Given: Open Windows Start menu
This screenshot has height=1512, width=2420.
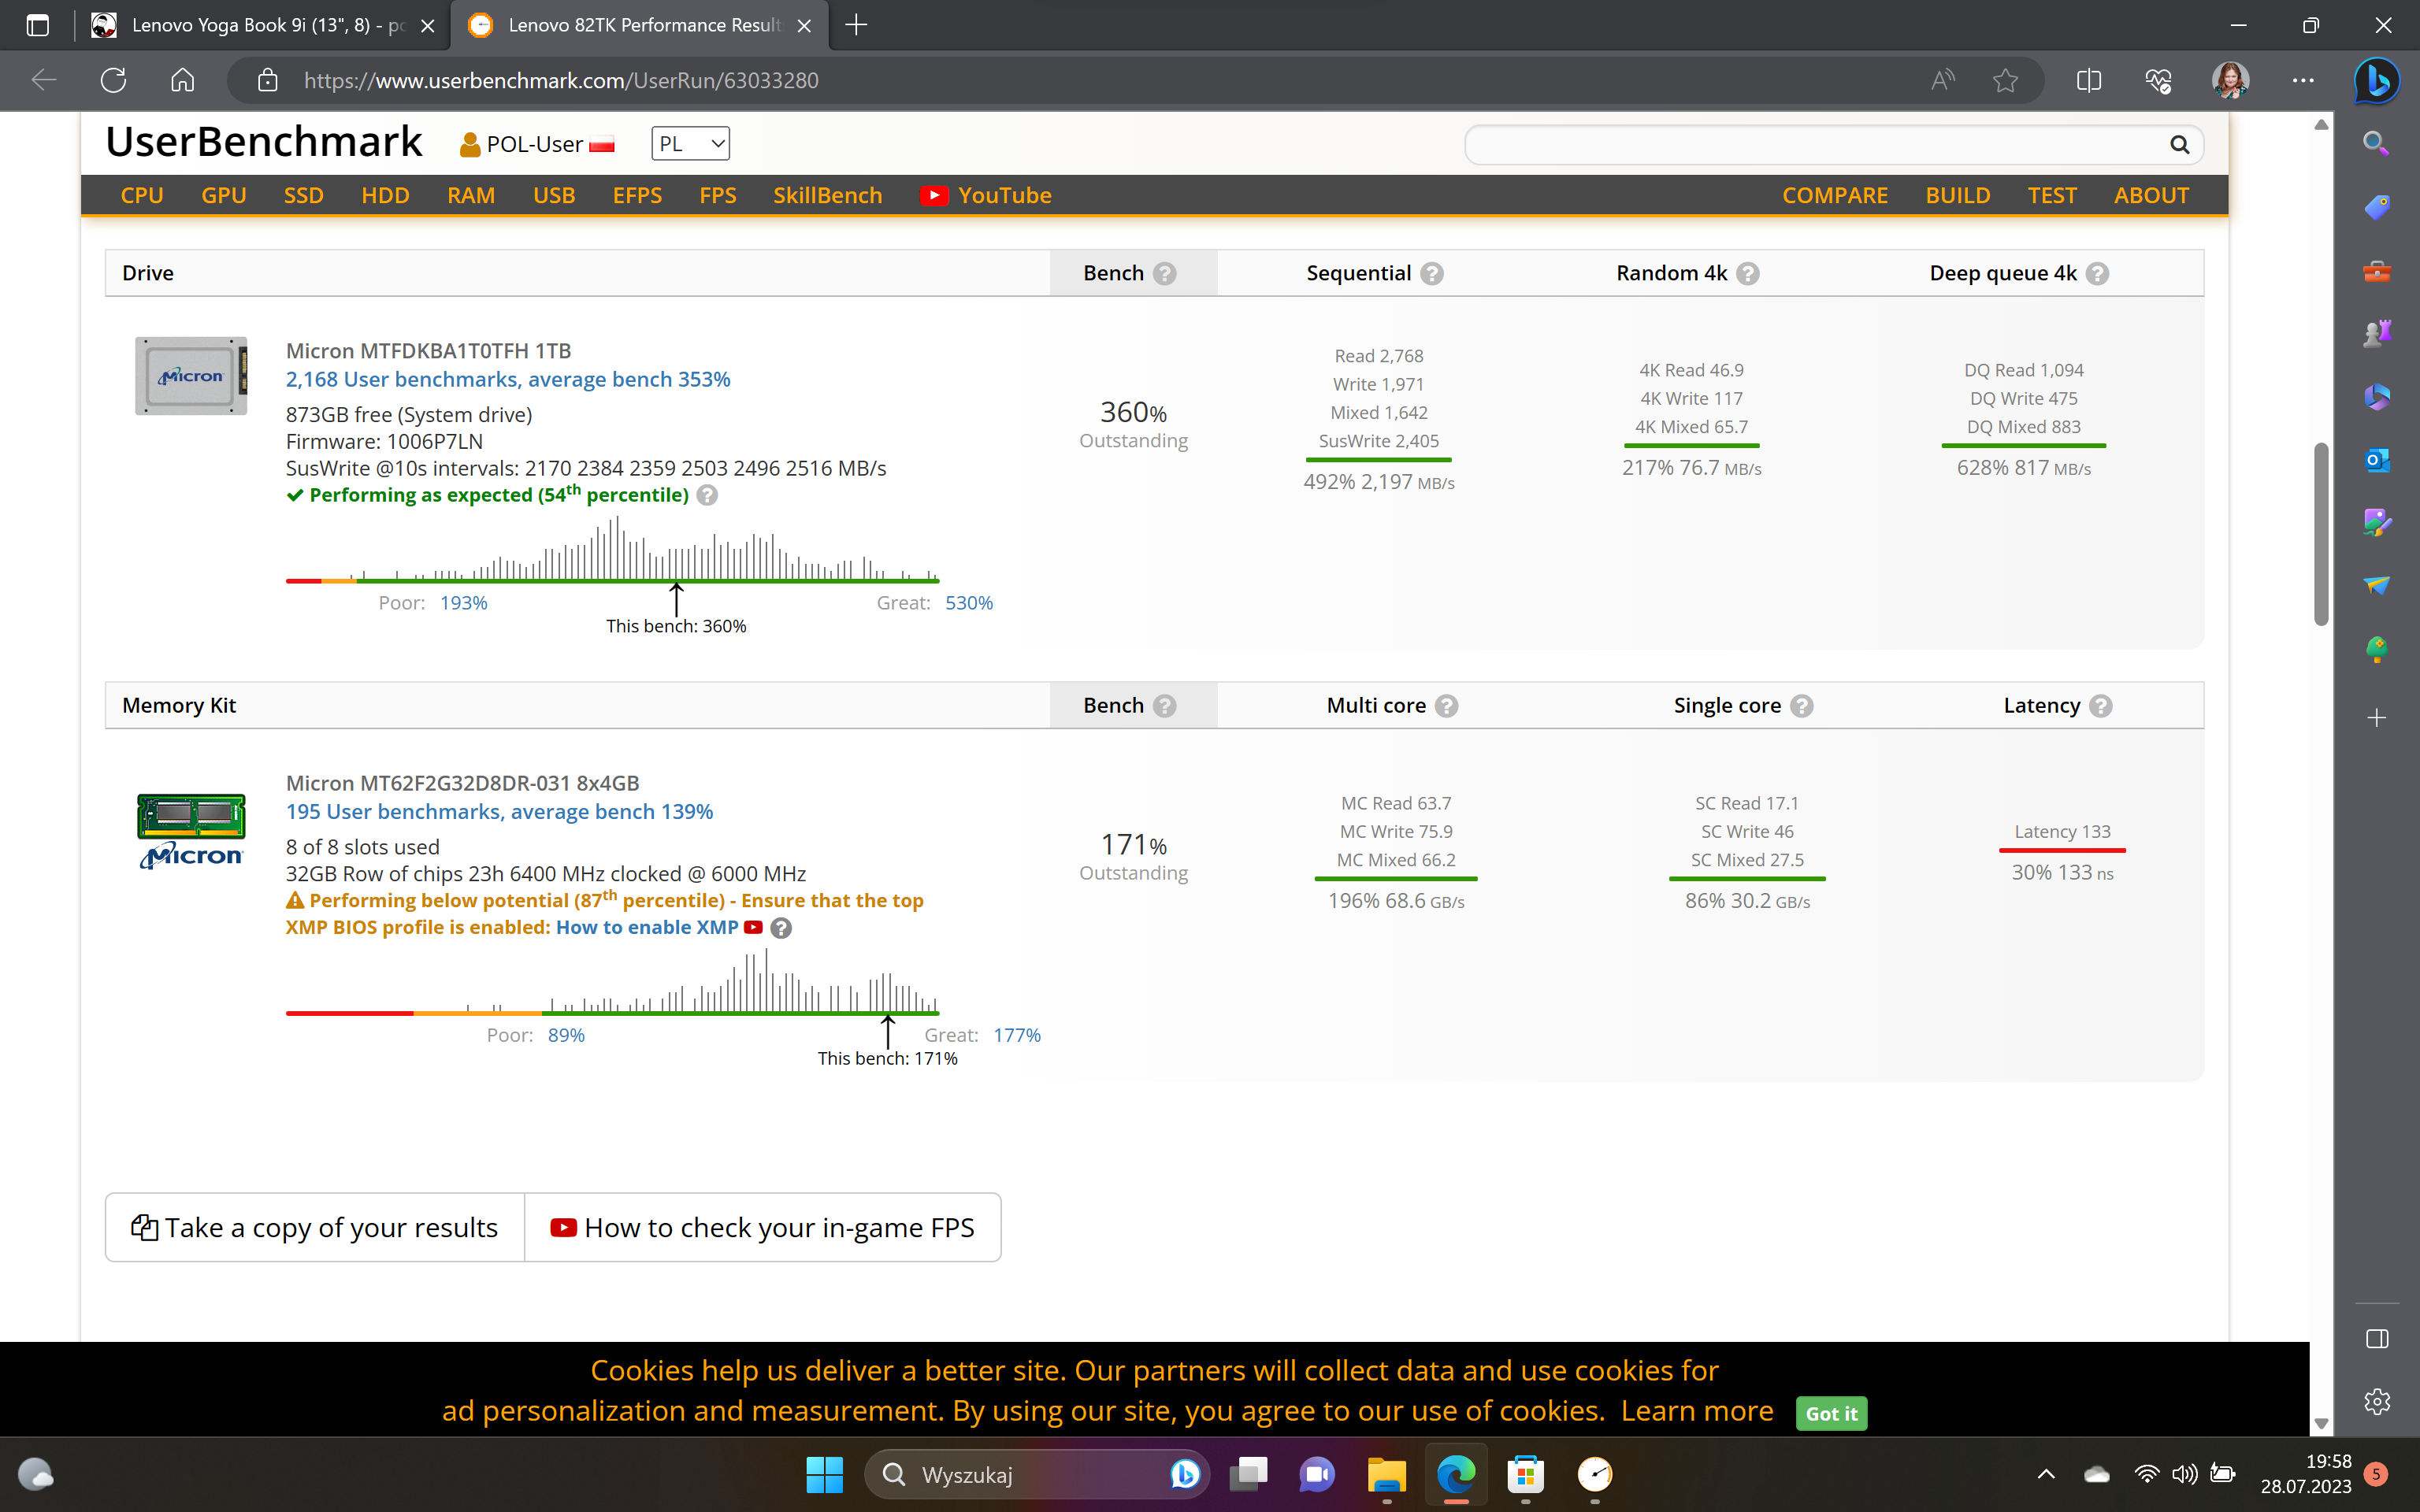Looking at the screenshot, I should point(825,1474).
